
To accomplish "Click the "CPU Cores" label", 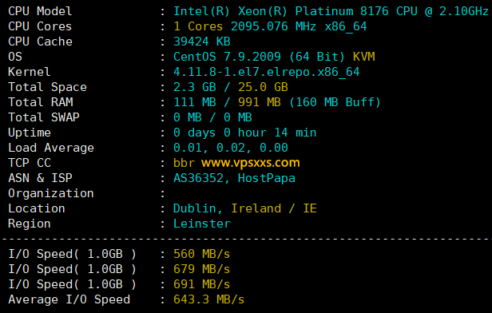I will (40, 26).
